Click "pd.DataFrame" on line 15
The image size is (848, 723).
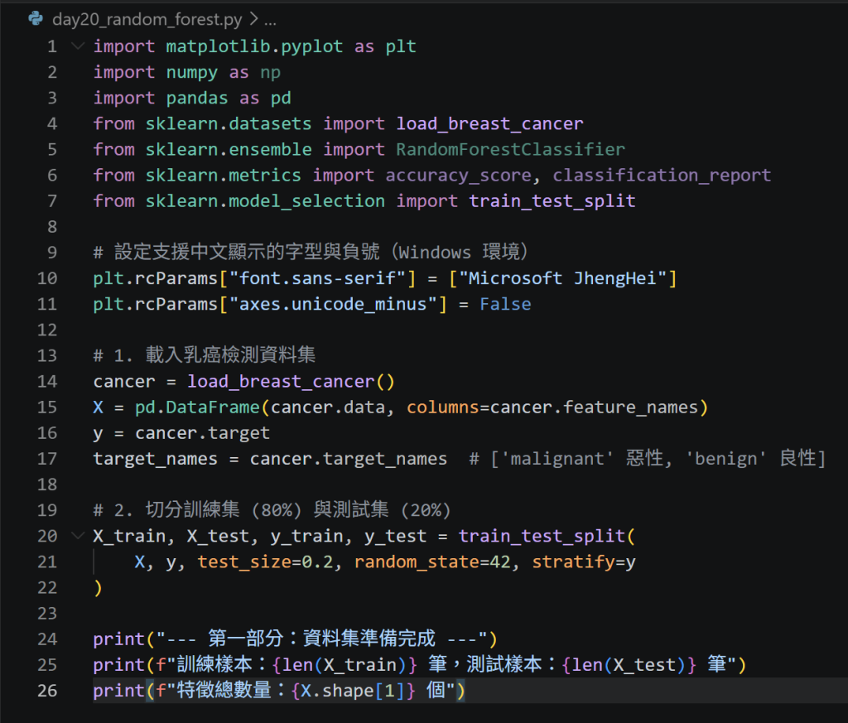coord(197,407)
